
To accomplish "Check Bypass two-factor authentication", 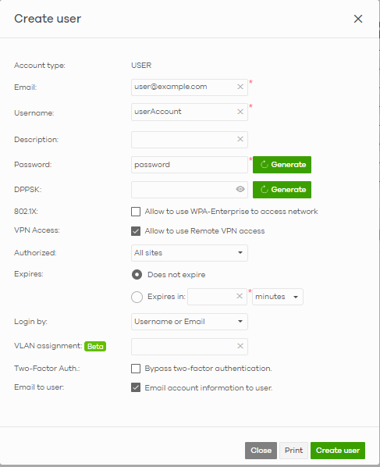I will pos(136,369).
